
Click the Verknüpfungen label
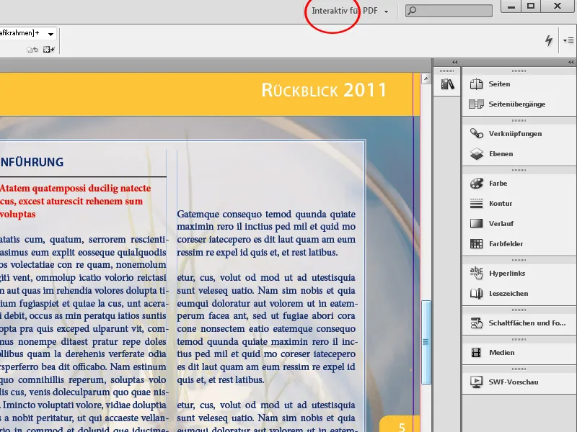coord(515,134)
